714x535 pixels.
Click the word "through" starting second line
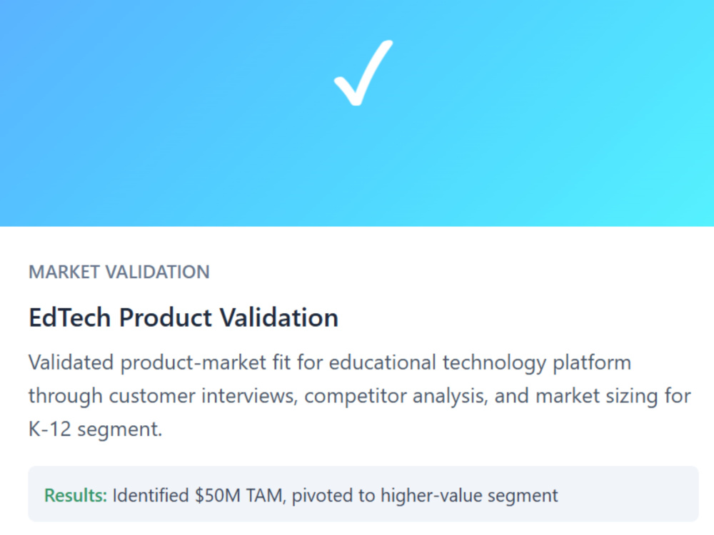click(x=66, y=396)
